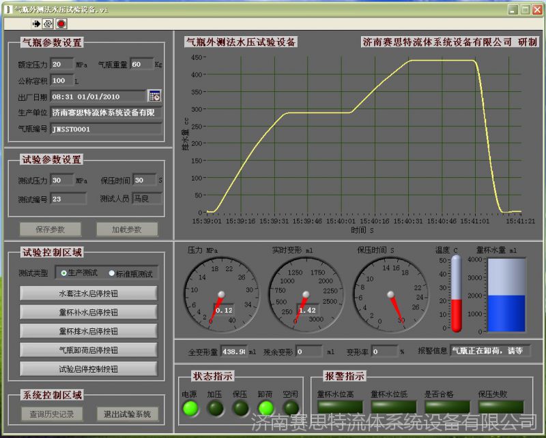Click the 15:39:01 time axis label
This screenshot has height=438, width=546.
click(207, 221)
